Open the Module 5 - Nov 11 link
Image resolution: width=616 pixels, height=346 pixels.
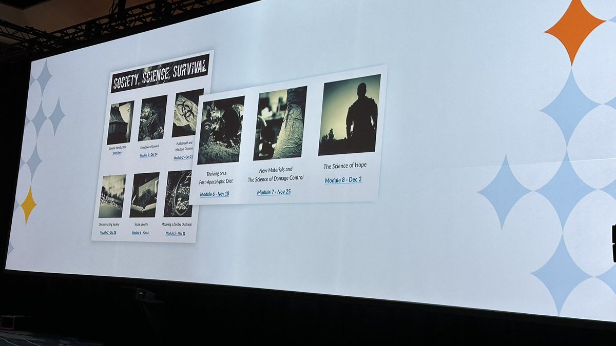pos(176,233)
